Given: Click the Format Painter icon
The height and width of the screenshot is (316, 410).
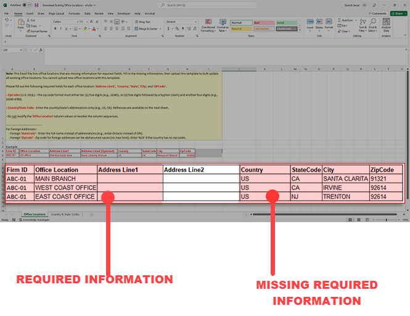Looking at the screenshot, I should click(x=38, y=31).
